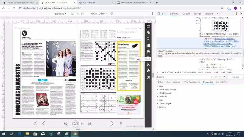The image size is (244, 137).
Task: Open the hamburger menu in reader sidebar
Action: pyautogui.click(x=148, y=26)
